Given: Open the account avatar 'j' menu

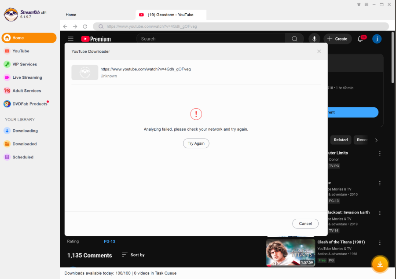Looking at the screenshot, I should [377, 39].
